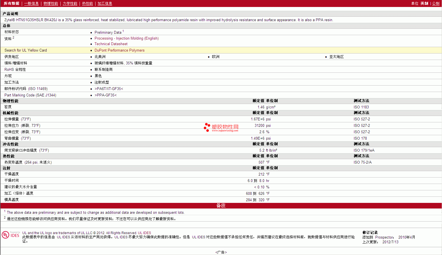Click the 黑色 appearance value
This screenshot has height=255, width=442.
click(x=98, y=76)
